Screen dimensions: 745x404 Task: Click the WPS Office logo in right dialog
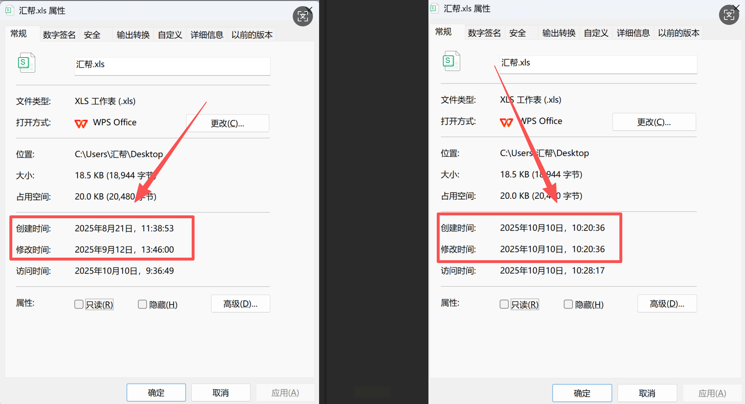point(506,123)
